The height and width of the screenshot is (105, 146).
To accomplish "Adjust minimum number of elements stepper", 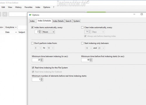I will 41,80.
